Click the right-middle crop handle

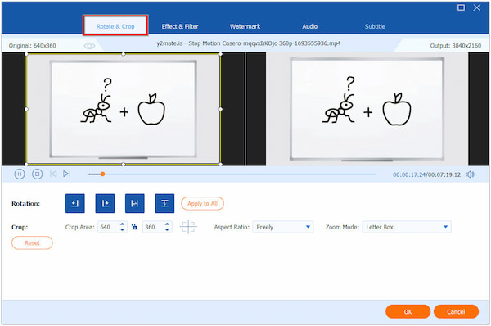click(221, 109)
